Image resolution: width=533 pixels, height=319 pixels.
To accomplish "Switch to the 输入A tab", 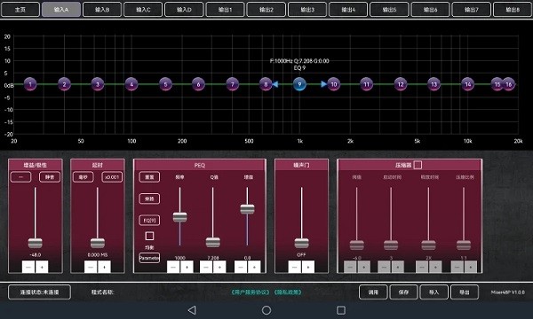I will point(61,10).
